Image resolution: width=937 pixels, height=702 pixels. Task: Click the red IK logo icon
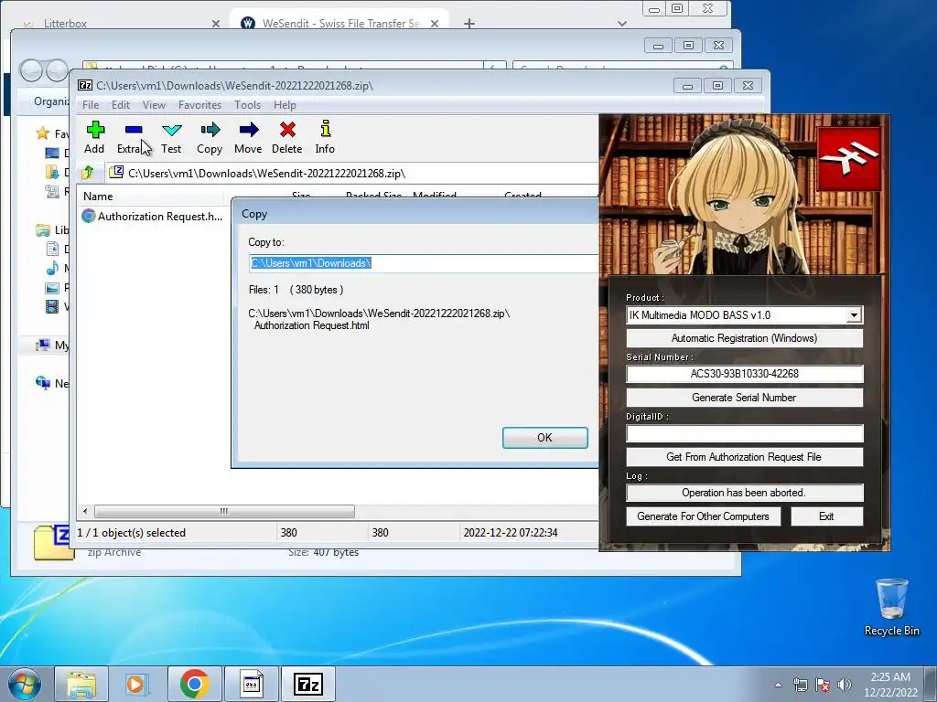848,159
